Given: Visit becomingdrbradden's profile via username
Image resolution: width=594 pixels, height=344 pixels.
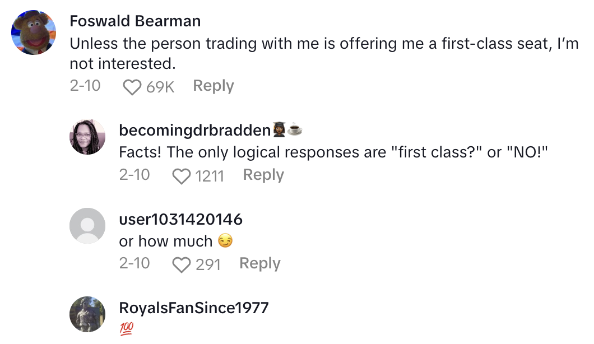Looking at the screenshot, I should [x=196, y=130].
